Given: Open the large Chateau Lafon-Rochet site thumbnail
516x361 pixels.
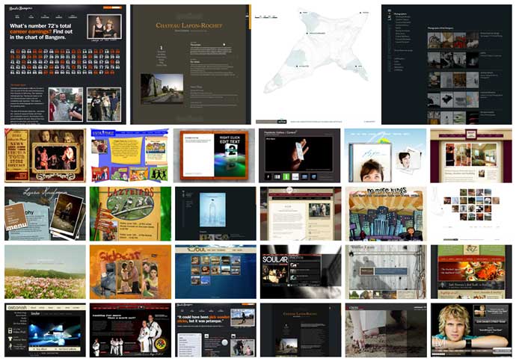Looking at the screenshot, I should click(x=191, y=64).
